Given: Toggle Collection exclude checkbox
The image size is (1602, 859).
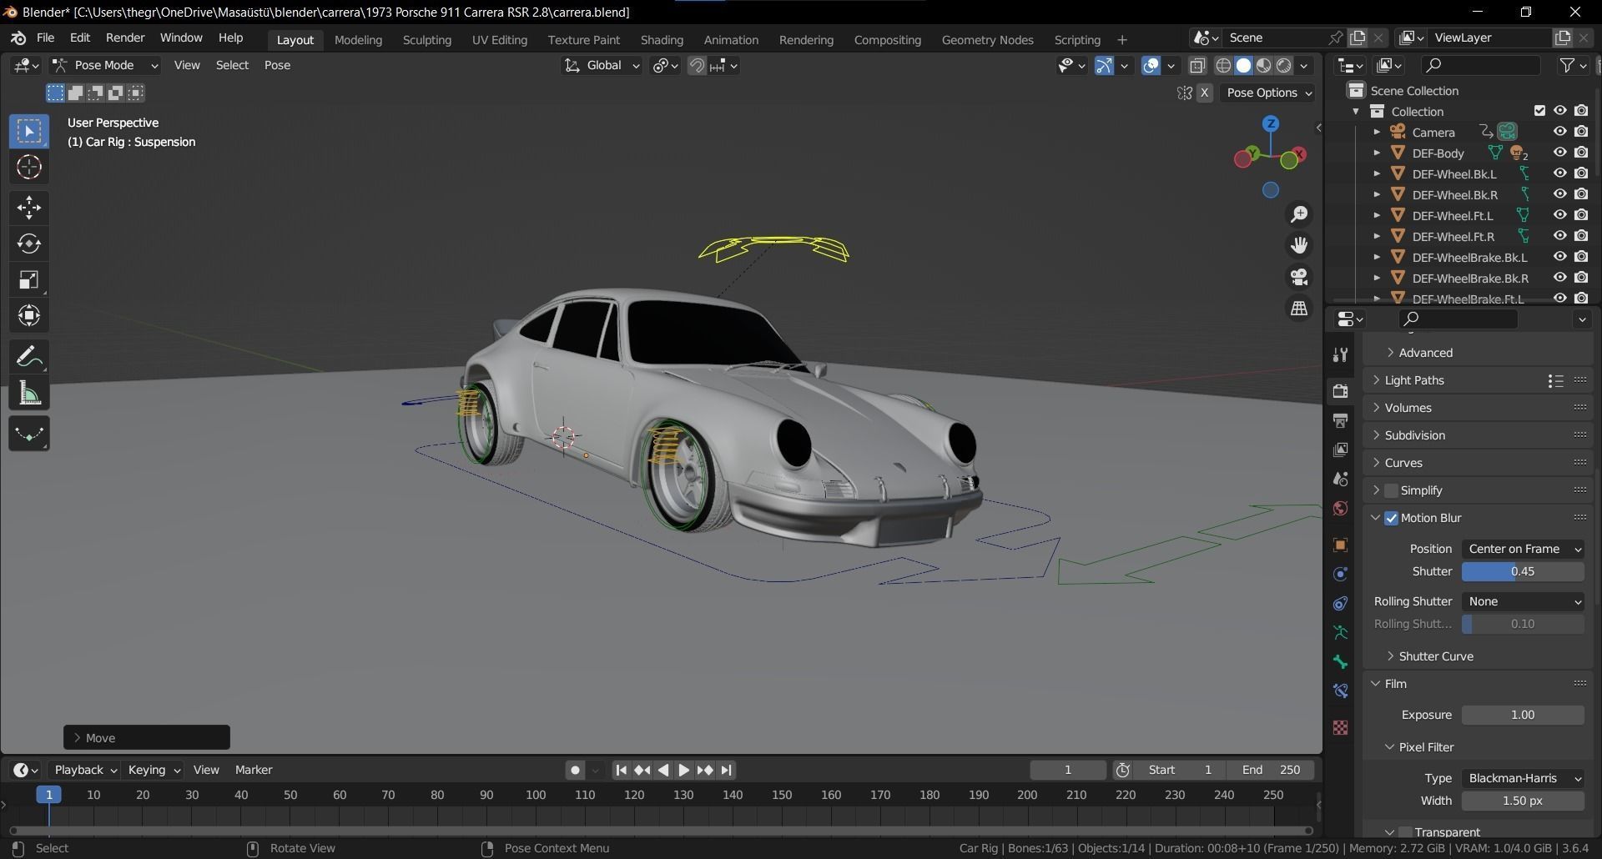Looking at the screenshot, I should (x=1539, y=111).
